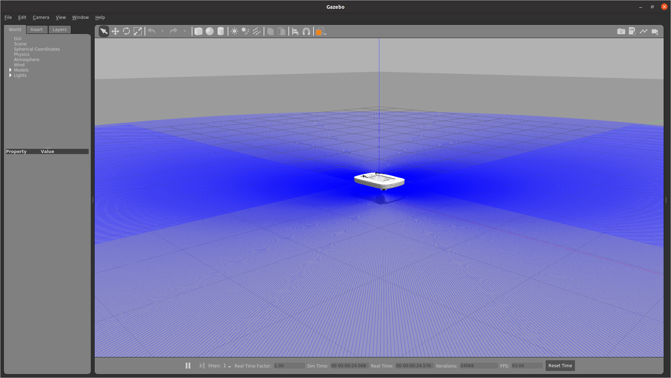This screenshot has width=671, height=378.
Task: Open the Camera menu
Action: coord(41,17)
